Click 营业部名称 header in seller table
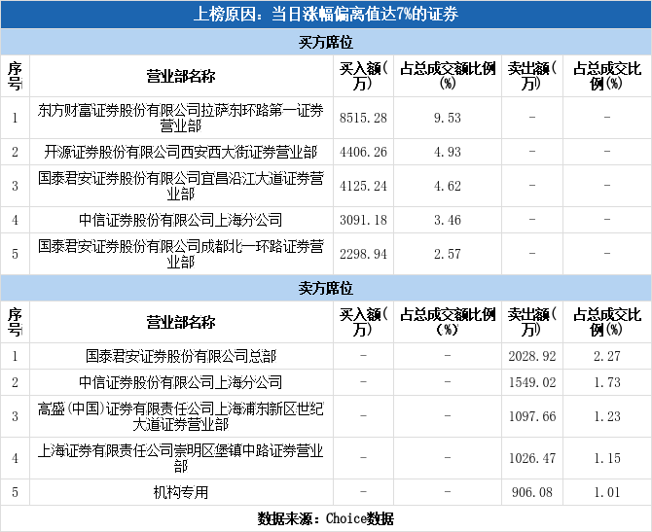The height and width of the screenshot is (532, 652). coord(181,322)
